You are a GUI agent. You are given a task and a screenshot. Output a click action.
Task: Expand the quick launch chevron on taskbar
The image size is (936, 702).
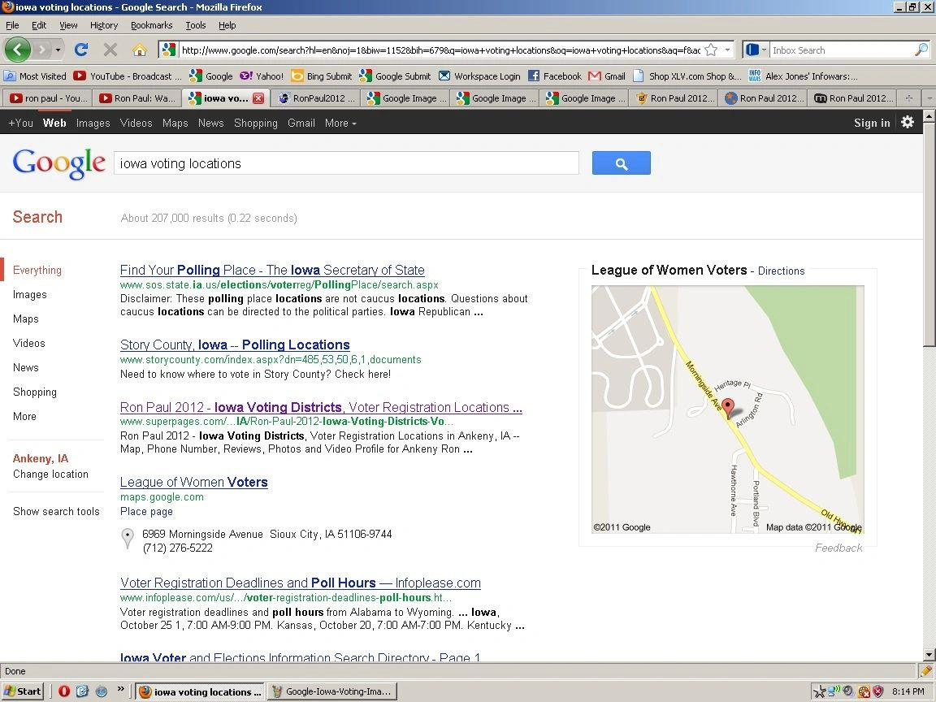[x=120, y=690]
